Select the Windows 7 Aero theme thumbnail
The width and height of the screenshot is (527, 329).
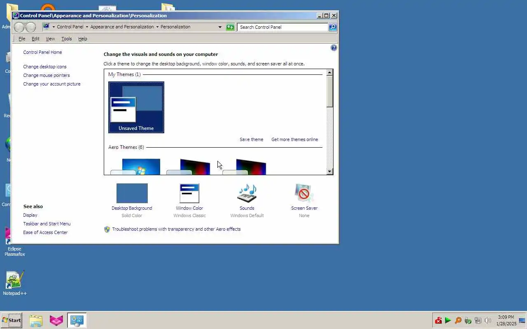pyautogui.click(x=136, y=167)
